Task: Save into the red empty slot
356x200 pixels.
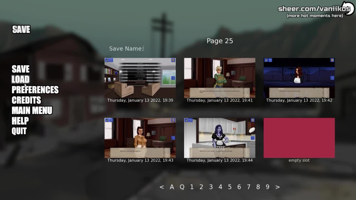Action: coord(299,138)
